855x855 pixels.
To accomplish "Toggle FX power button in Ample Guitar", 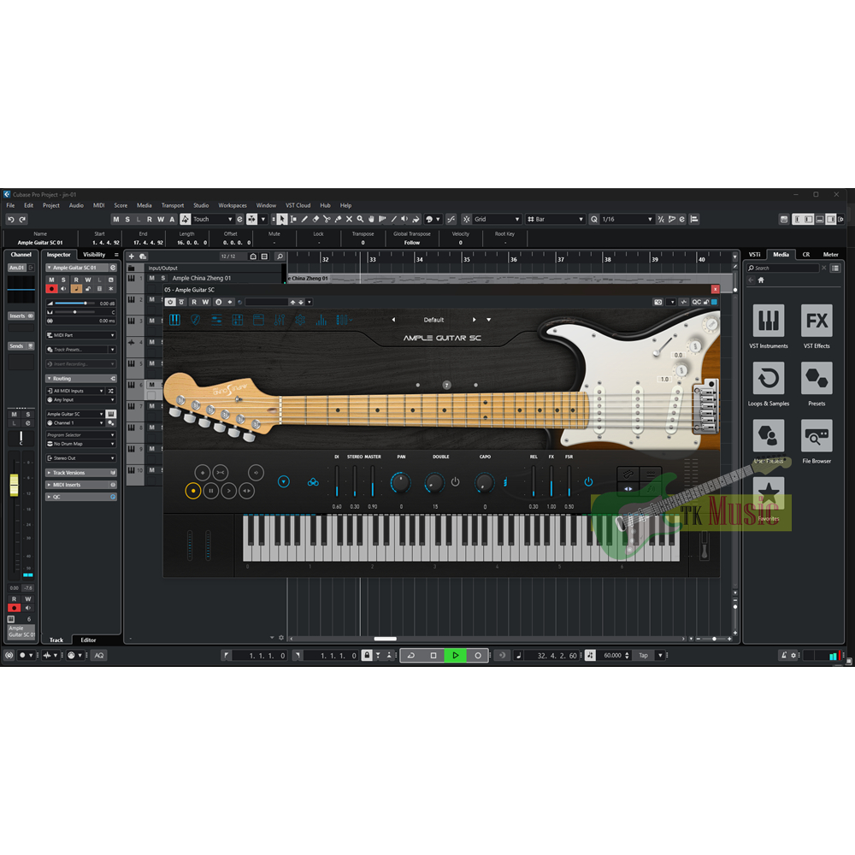I will (588, 482).
